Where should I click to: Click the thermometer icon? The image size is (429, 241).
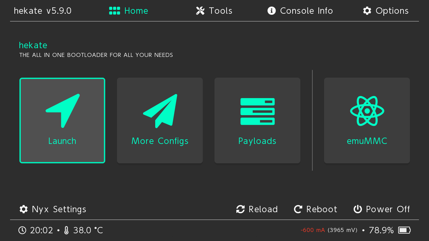66,230
